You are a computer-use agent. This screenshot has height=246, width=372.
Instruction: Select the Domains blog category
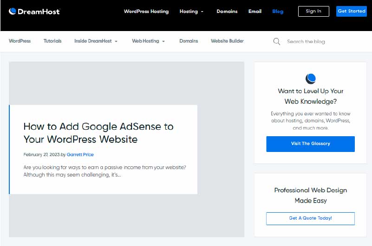pyautogui.click(x=189, y=41)
